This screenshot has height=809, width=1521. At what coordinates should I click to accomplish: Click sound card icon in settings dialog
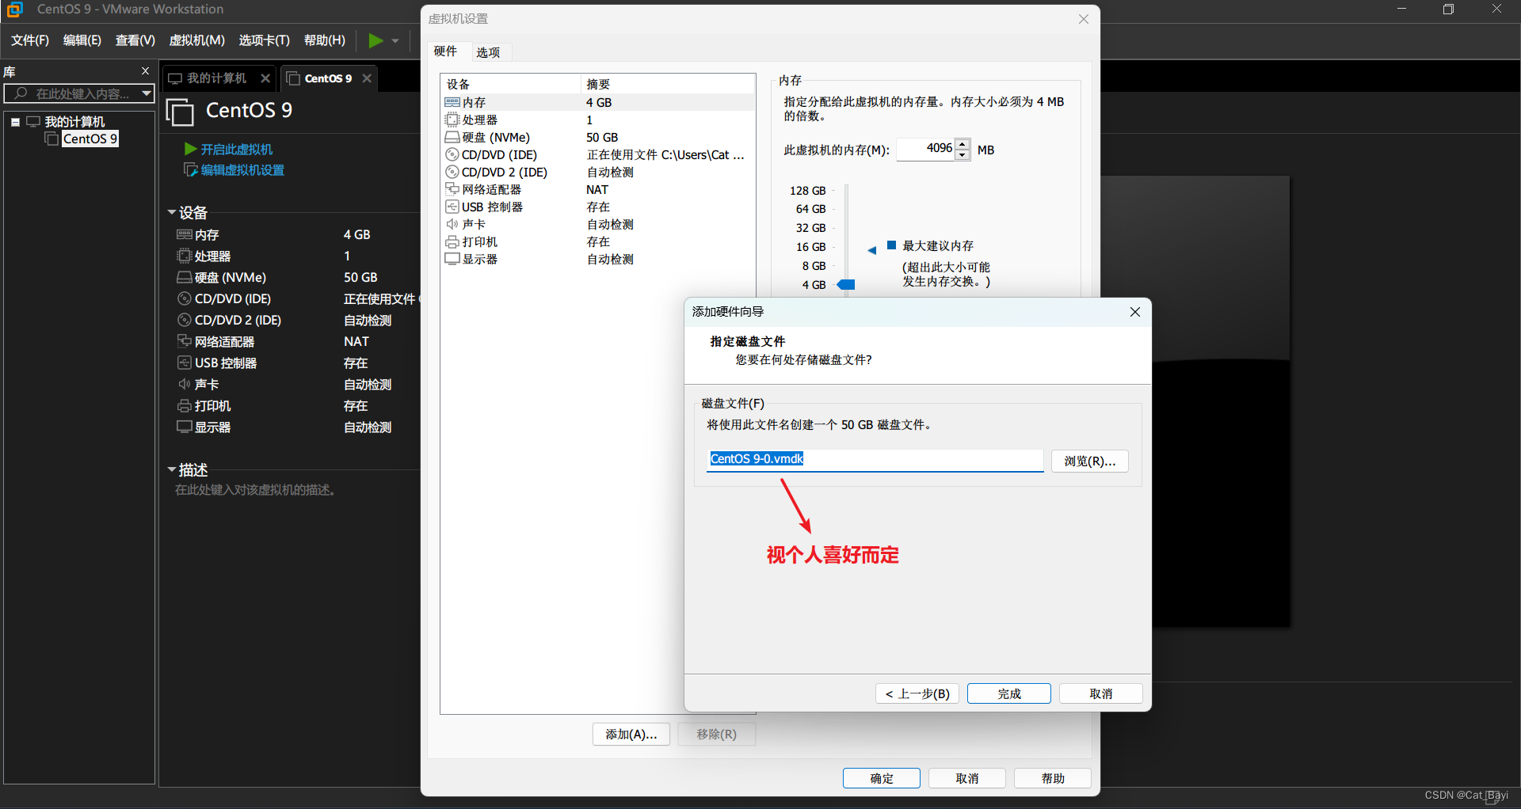452,224
